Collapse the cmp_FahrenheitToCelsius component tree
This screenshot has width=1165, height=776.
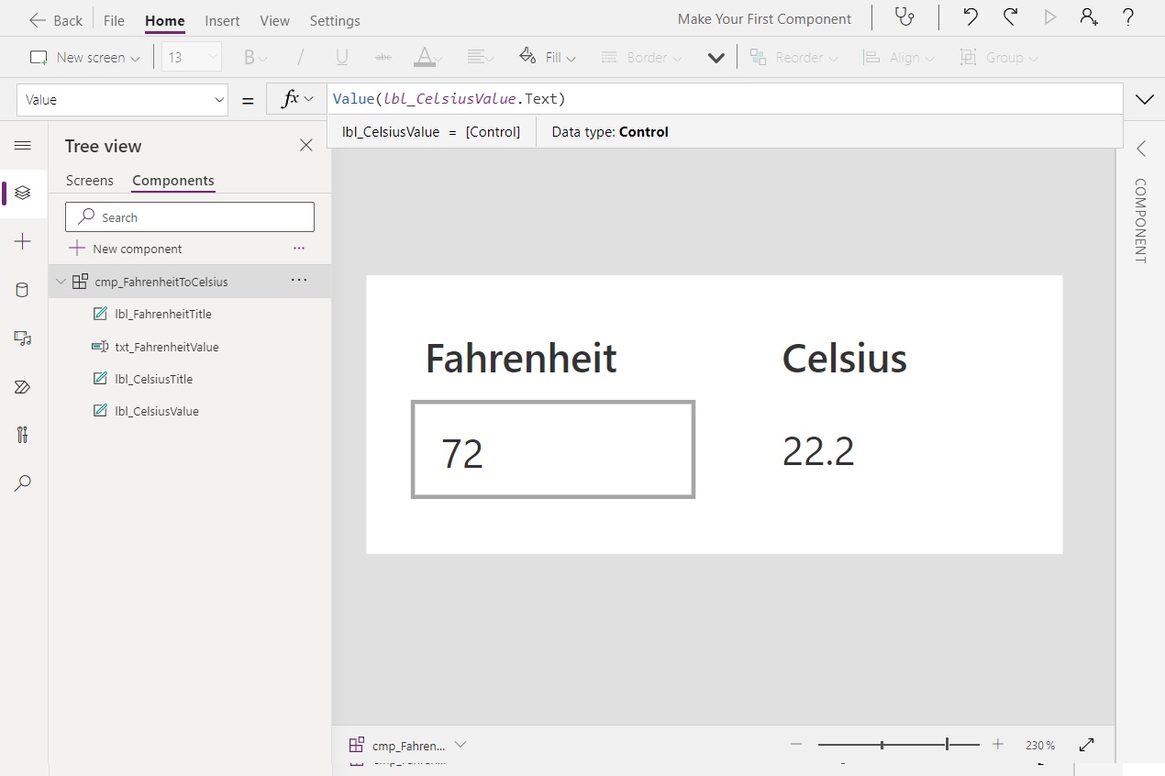[x=60, y=281]
